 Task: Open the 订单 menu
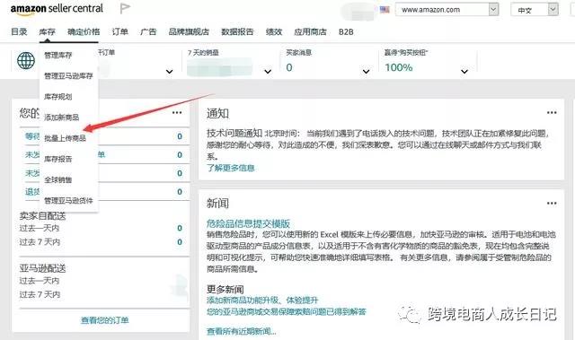pyautogui.click(x=119, y=31)
